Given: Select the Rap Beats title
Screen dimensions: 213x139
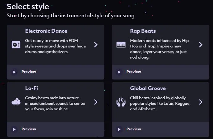Looking at the screenshot, I should (143, 31).
